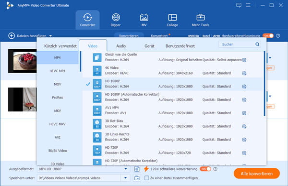The height and width of the screenshot is (186, 288).
Task: Click the search magnifier icon
Action: coord(257,44)
